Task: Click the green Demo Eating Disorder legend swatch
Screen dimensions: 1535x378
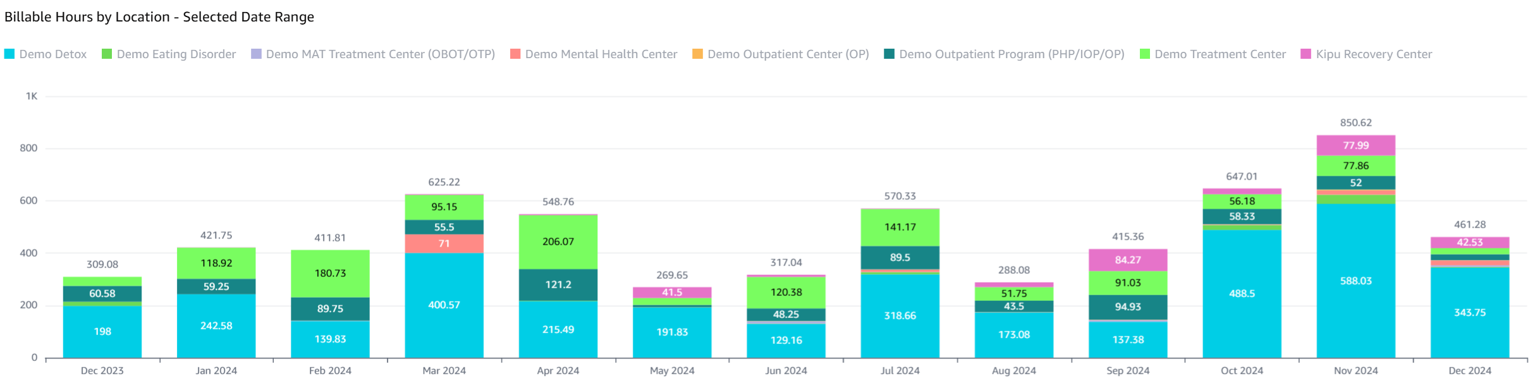Action: point(107,54)
